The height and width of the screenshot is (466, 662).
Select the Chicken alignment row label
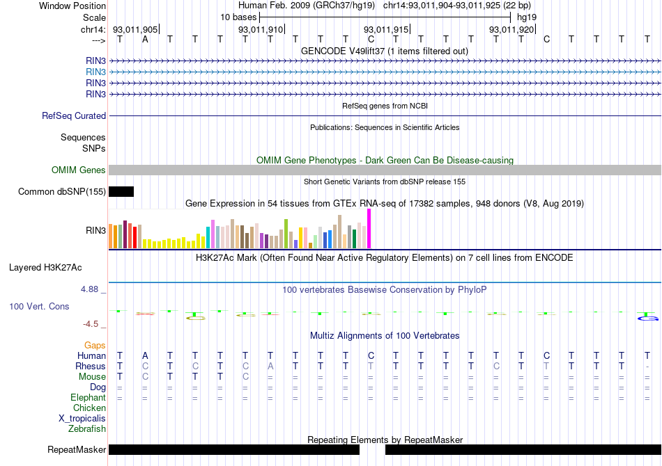point(89,408)
